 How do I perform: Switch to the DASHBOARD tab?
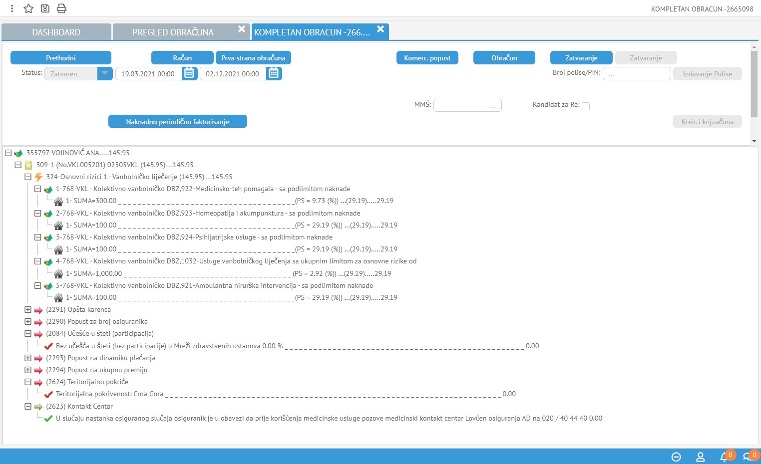(56, 32)
